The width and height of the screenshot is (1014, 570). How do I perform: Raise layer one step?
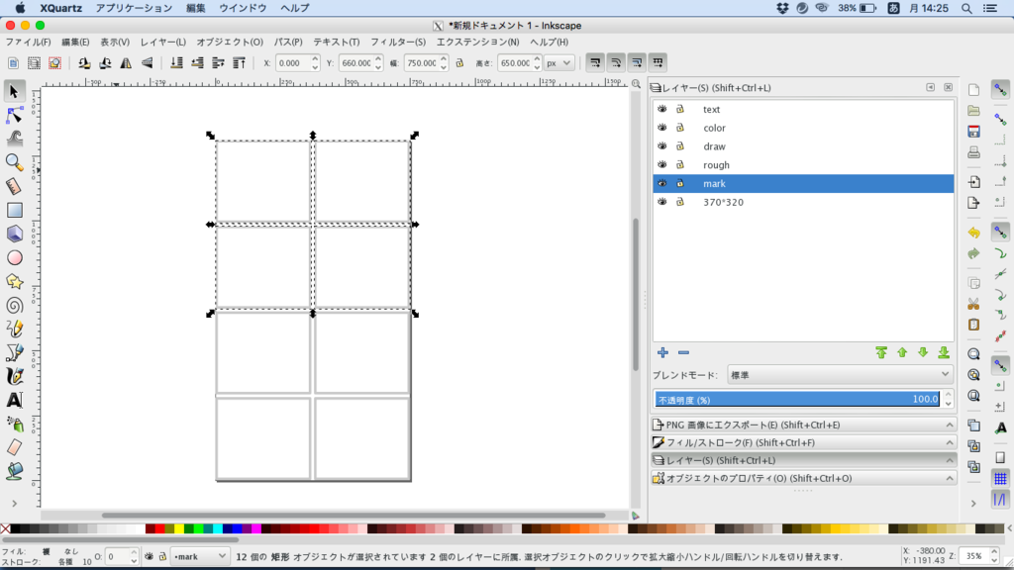pyautogui.click(x=902, y=353)
